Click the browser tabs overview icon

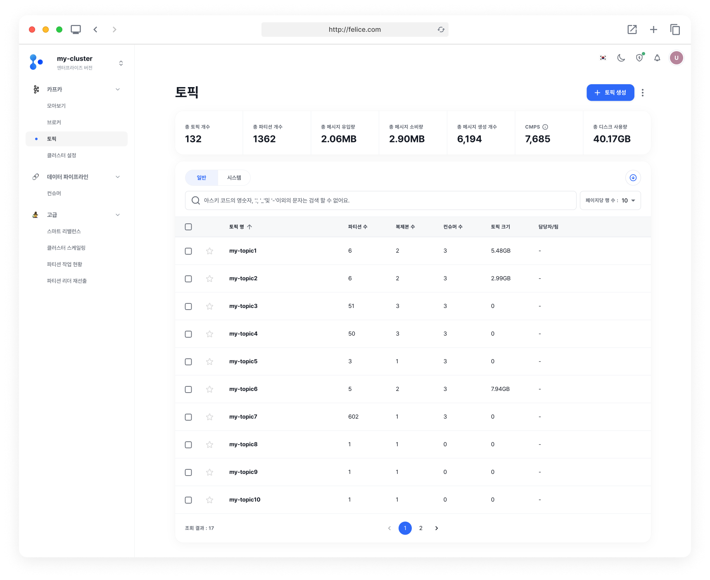pos(675,29)
